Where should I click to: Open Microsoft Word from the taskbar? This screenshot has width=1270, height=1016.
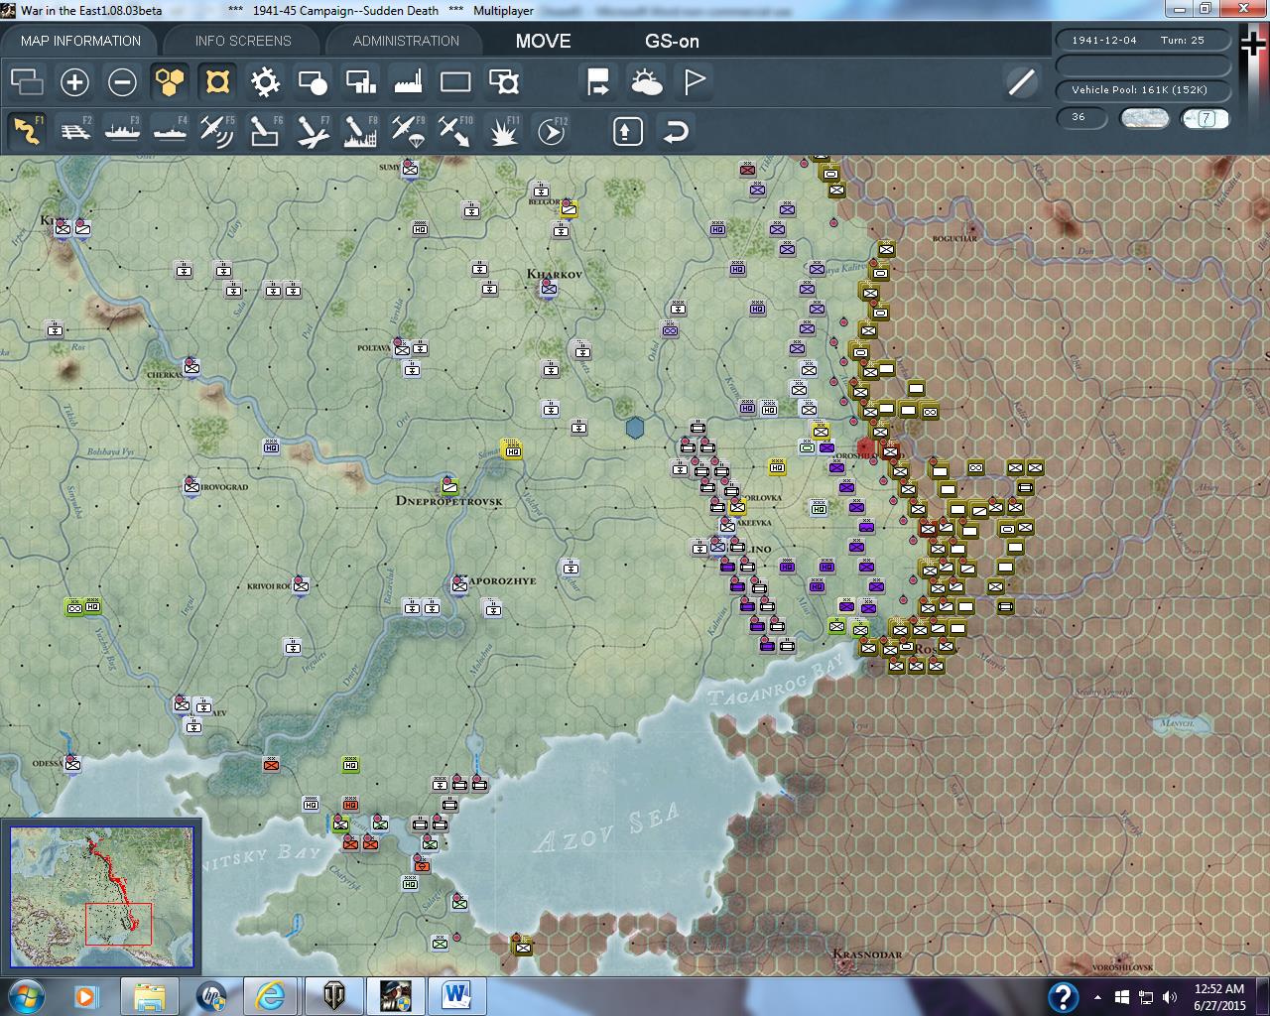456,995
